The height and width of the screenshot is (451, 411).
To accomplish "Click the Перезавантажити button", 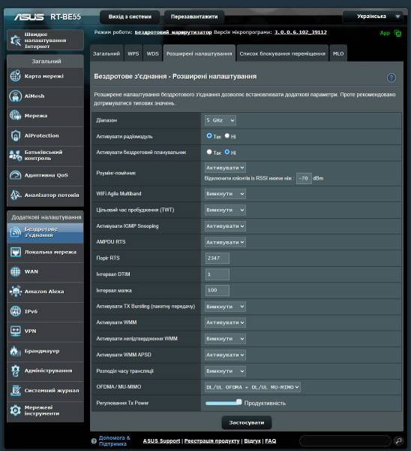I will pyautogui.click(x=194, y=17).
